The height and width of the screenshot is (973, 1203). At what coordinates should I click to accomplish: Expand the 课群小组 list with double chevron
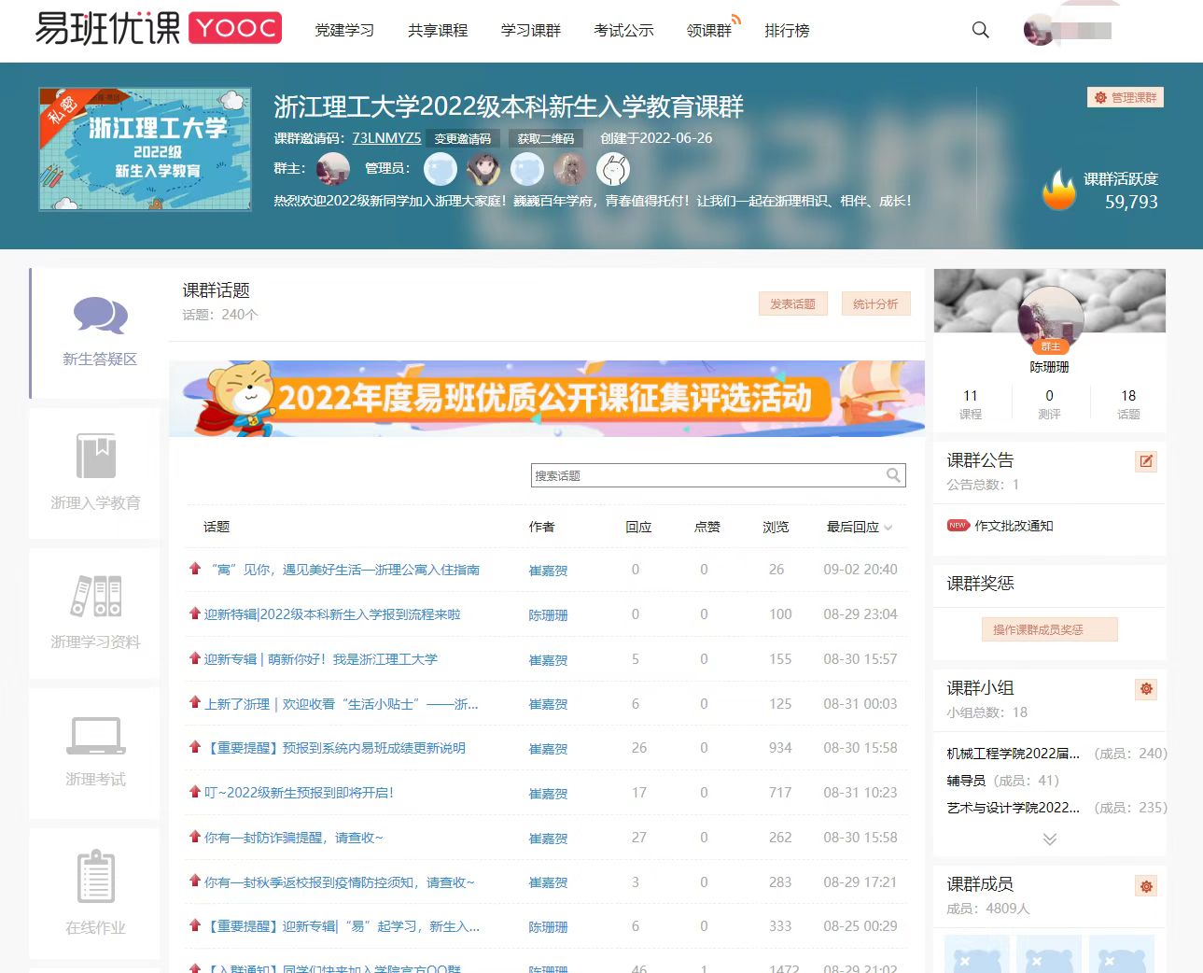click(x=1049, y=839)
